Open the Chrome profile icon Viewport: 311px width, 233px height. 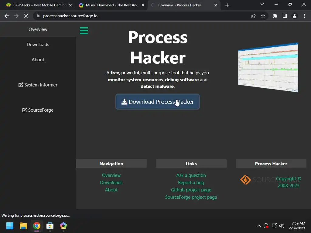(295, 16)
